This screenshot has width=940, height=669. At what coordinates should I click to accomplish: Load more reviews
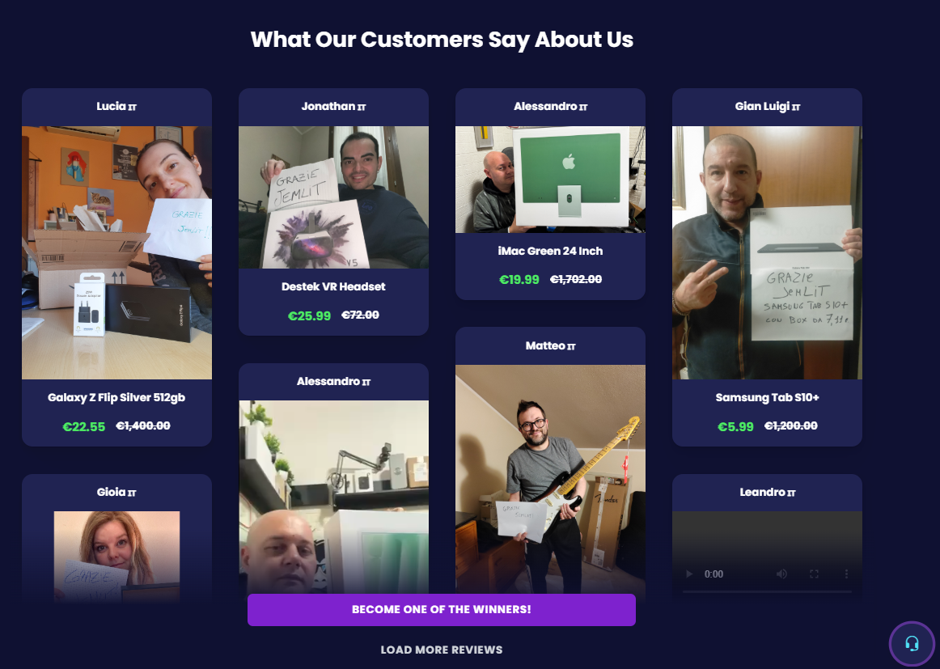tap(441, 650)
